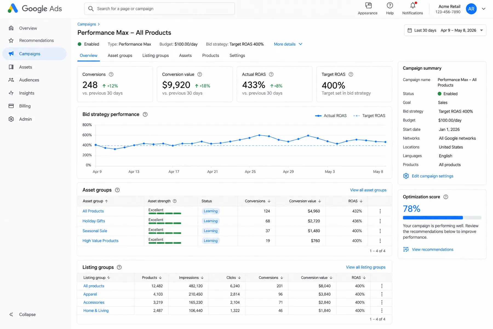Click Edit campaign settings
The width and height of the screenshot is (493, 329).
point(428,176)
